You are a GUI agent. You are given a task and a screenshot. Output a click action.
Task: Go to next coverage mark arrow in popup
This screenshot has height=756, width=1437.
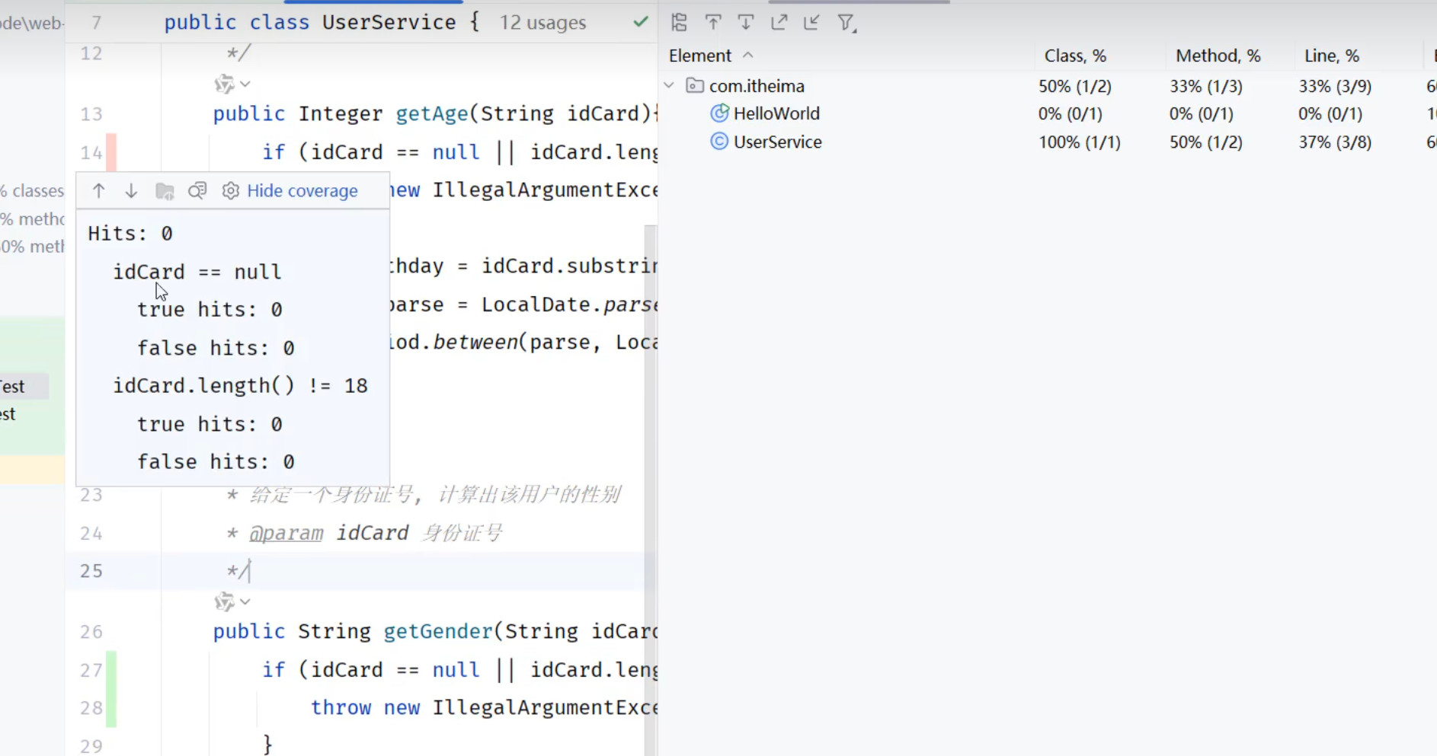pyautogui.click(x=131, y=191)
